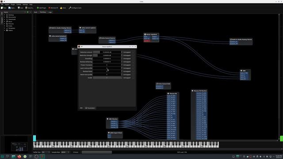Click the Enable parameter value bar

pyautogui.click(x=107, y=78)
